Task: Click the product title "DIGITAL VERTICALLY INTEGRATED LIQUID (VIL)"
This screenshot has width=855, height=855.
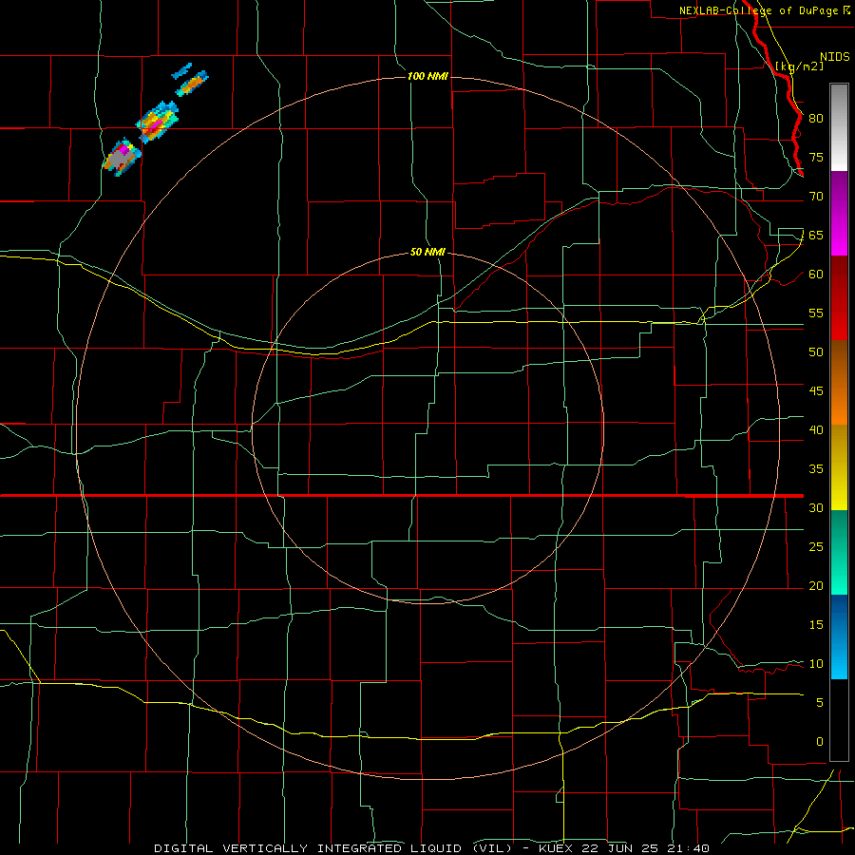Action: tap(333, 848)
